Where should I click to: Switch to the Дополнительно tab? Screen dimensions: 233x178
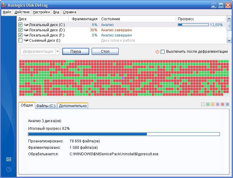click(73, 106)
